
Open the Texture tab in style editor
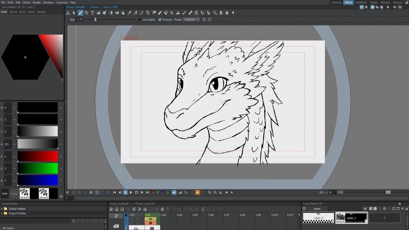coord(13,12)
